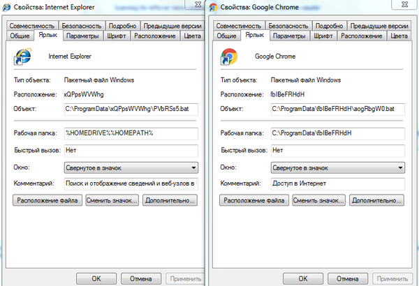Viewport: 419px width, 286px height.
Task: Click Рабочая папка field containing C:\ProgramData\fbIBeFRHdH
Action: pos(338,133)
